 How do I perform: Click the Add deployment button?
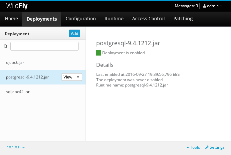tap(75, 33)
